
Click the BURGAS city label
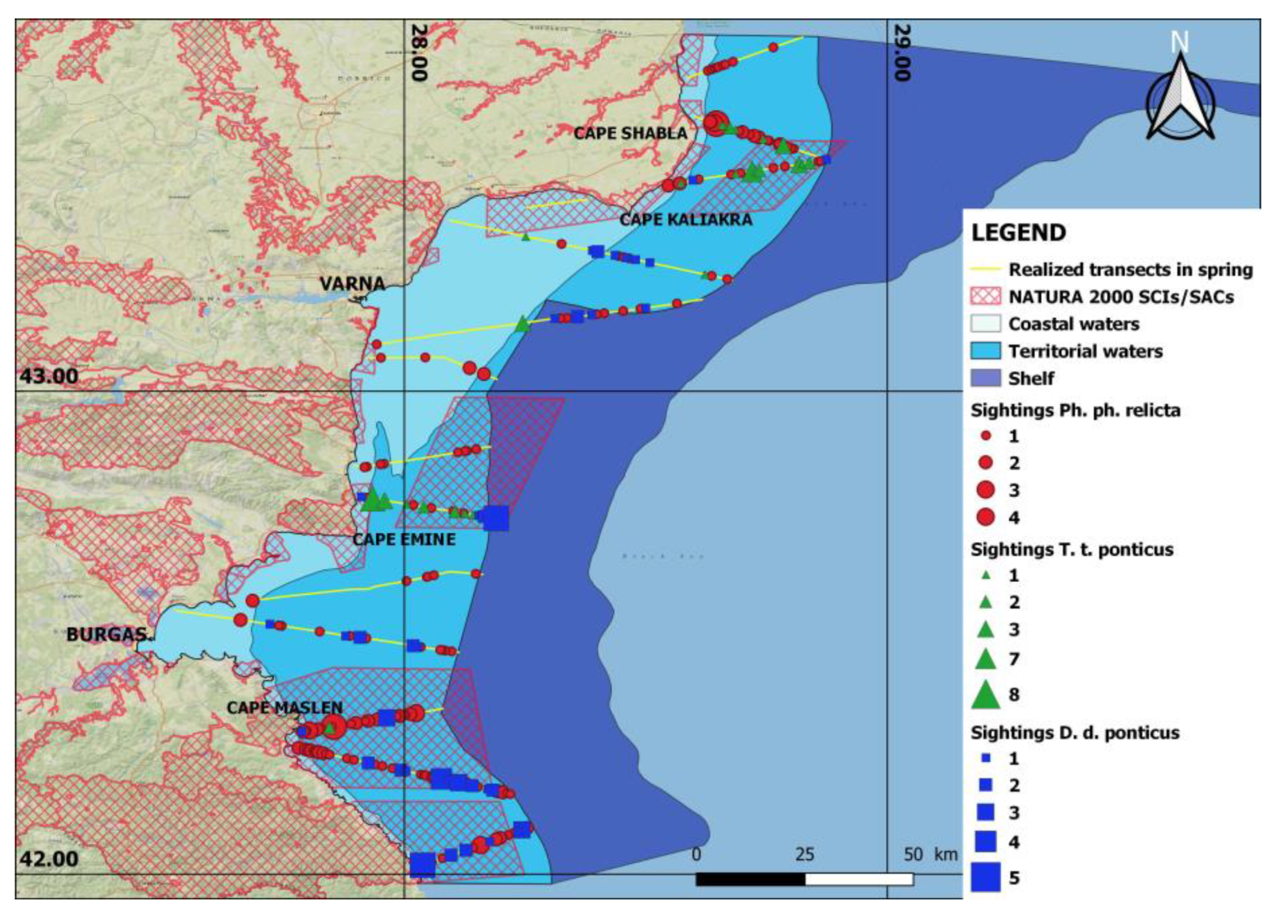[106, 635]
